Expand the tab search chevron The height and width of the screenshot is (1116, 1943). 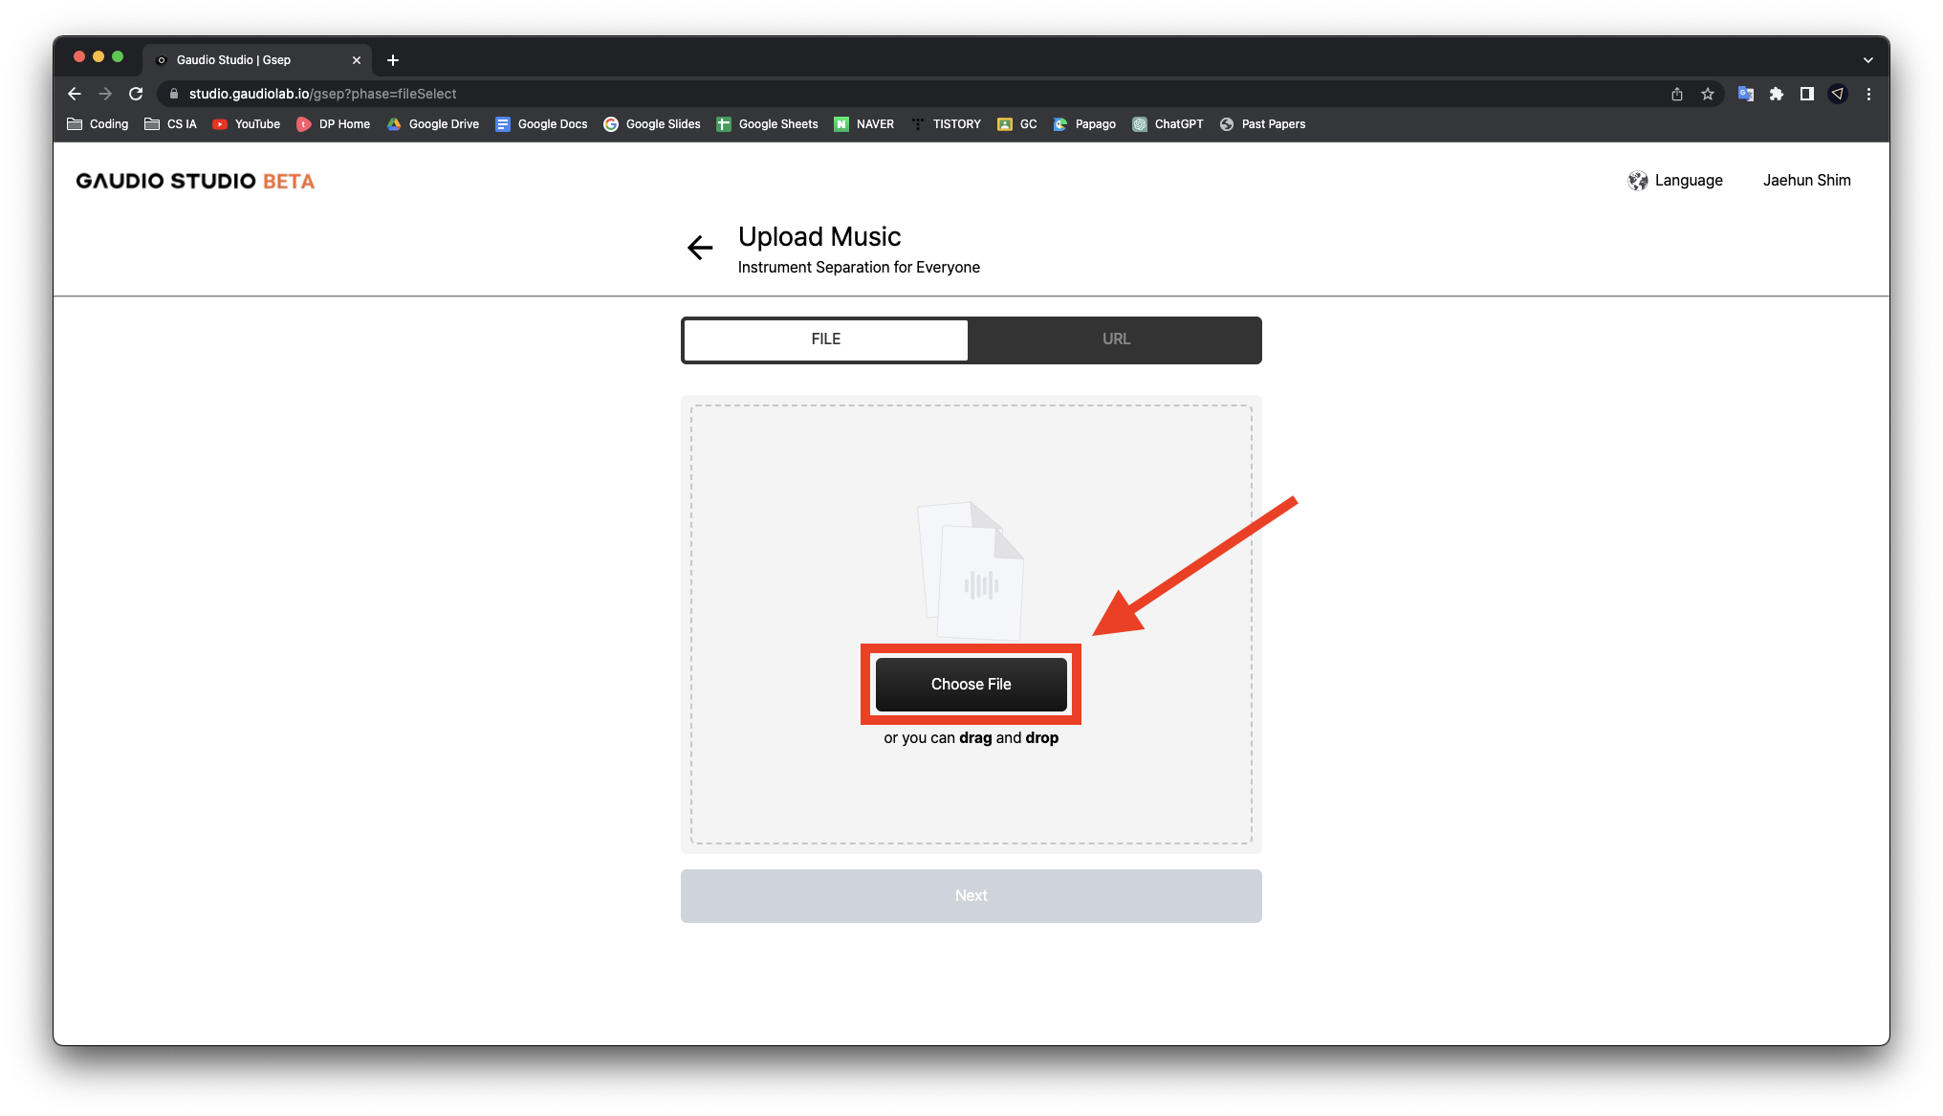[1867, 60]
